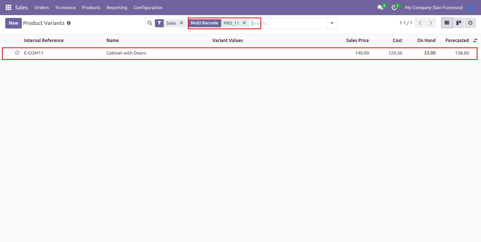Viewport: 481px width, 242px height.
Task: Remove the PRO_11 Multi Barcode facet
Action: pos(244,23)
